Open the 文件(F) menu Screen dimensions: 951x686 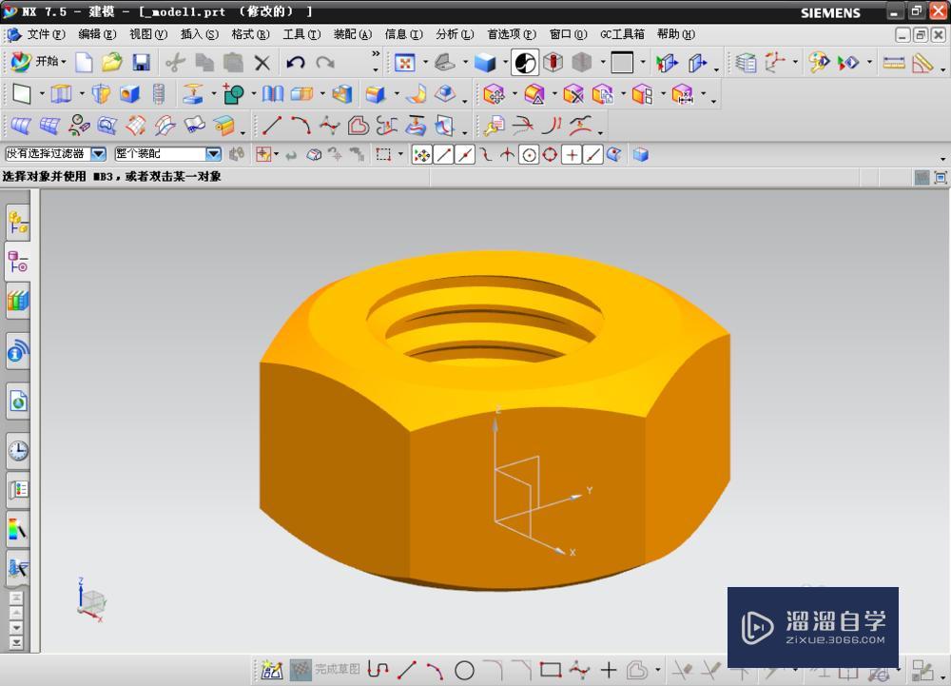point(46,34)
